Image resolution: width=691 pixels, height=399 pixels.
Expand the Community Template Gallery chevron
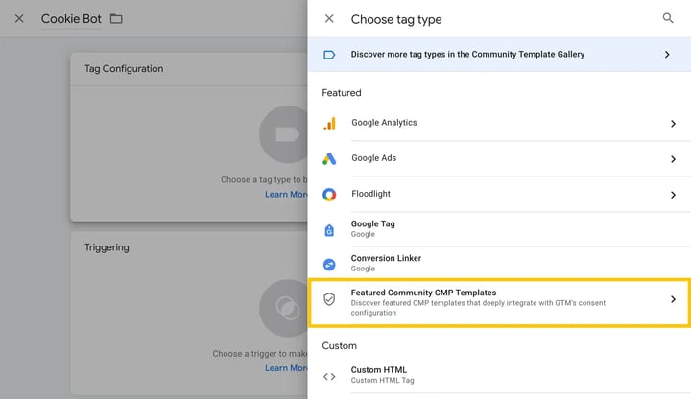(667, 54)
